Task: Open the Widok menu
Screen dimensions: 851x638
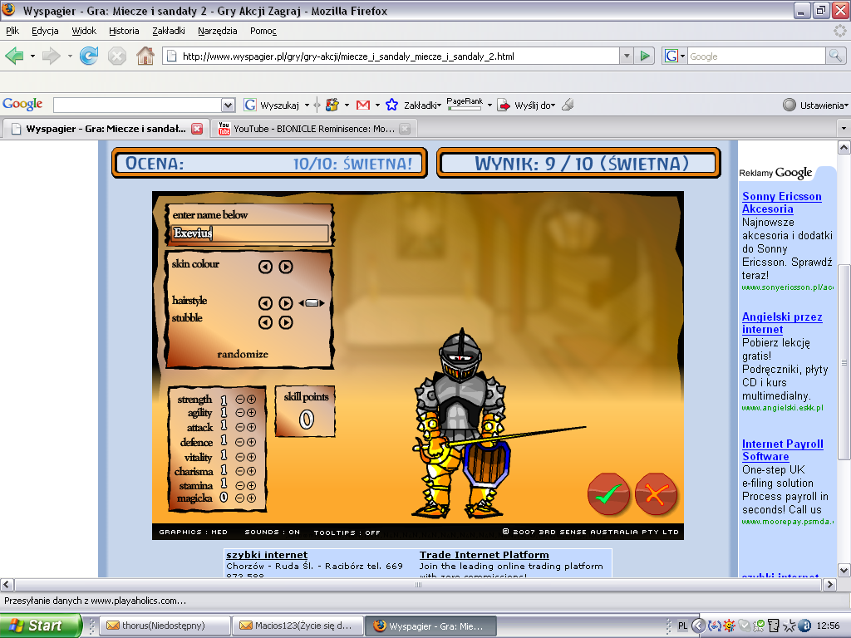Action: tap(84, 31)
